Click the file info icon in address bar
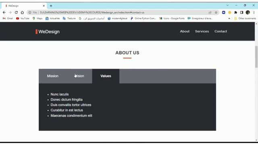The image size is (258, 145). pyautogui.click(x=30, y=12)
